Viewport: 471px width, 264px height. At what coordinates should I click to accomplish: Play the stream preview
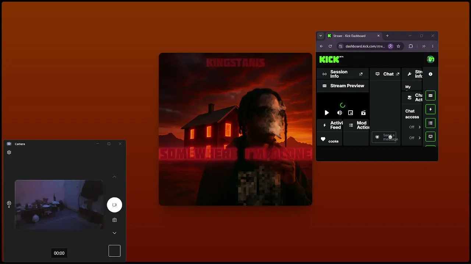pos(327,113)
